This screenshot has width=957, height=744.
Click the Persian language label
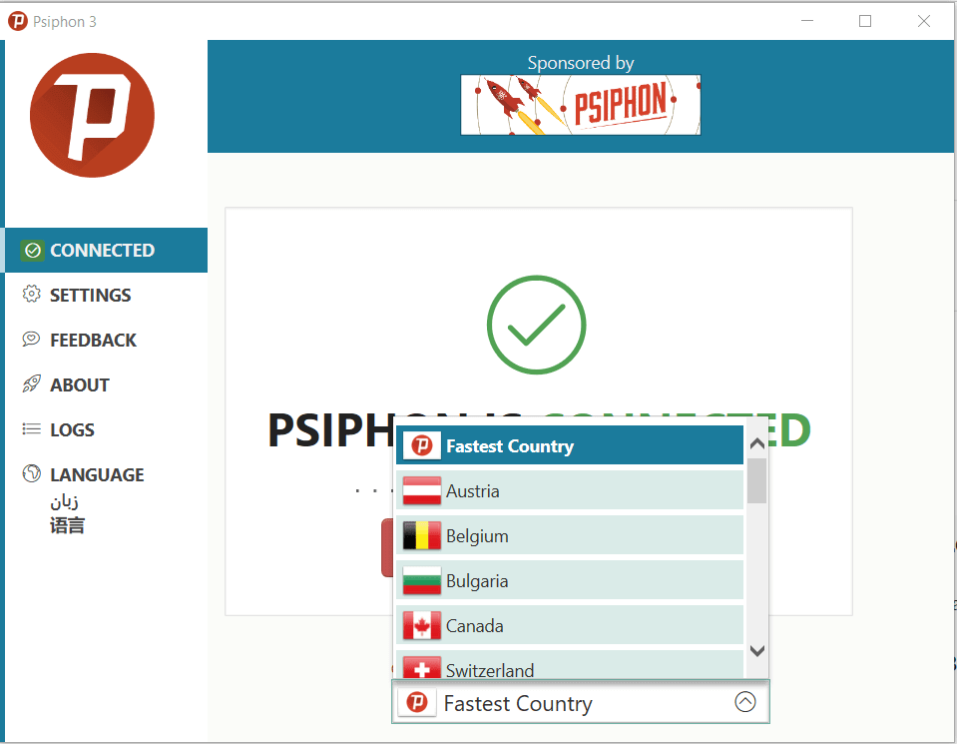pyautogui.click(x=64, y=501)
